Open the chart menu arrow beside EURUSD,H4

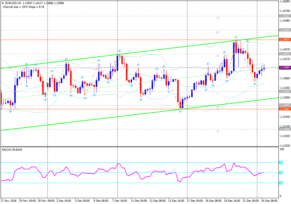[x=3, y=3]
